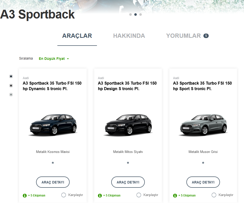Viewport: 244px width, 203px height.
Task: Check Karşılaştır for the Design model
Action: (x=139, y=195)
